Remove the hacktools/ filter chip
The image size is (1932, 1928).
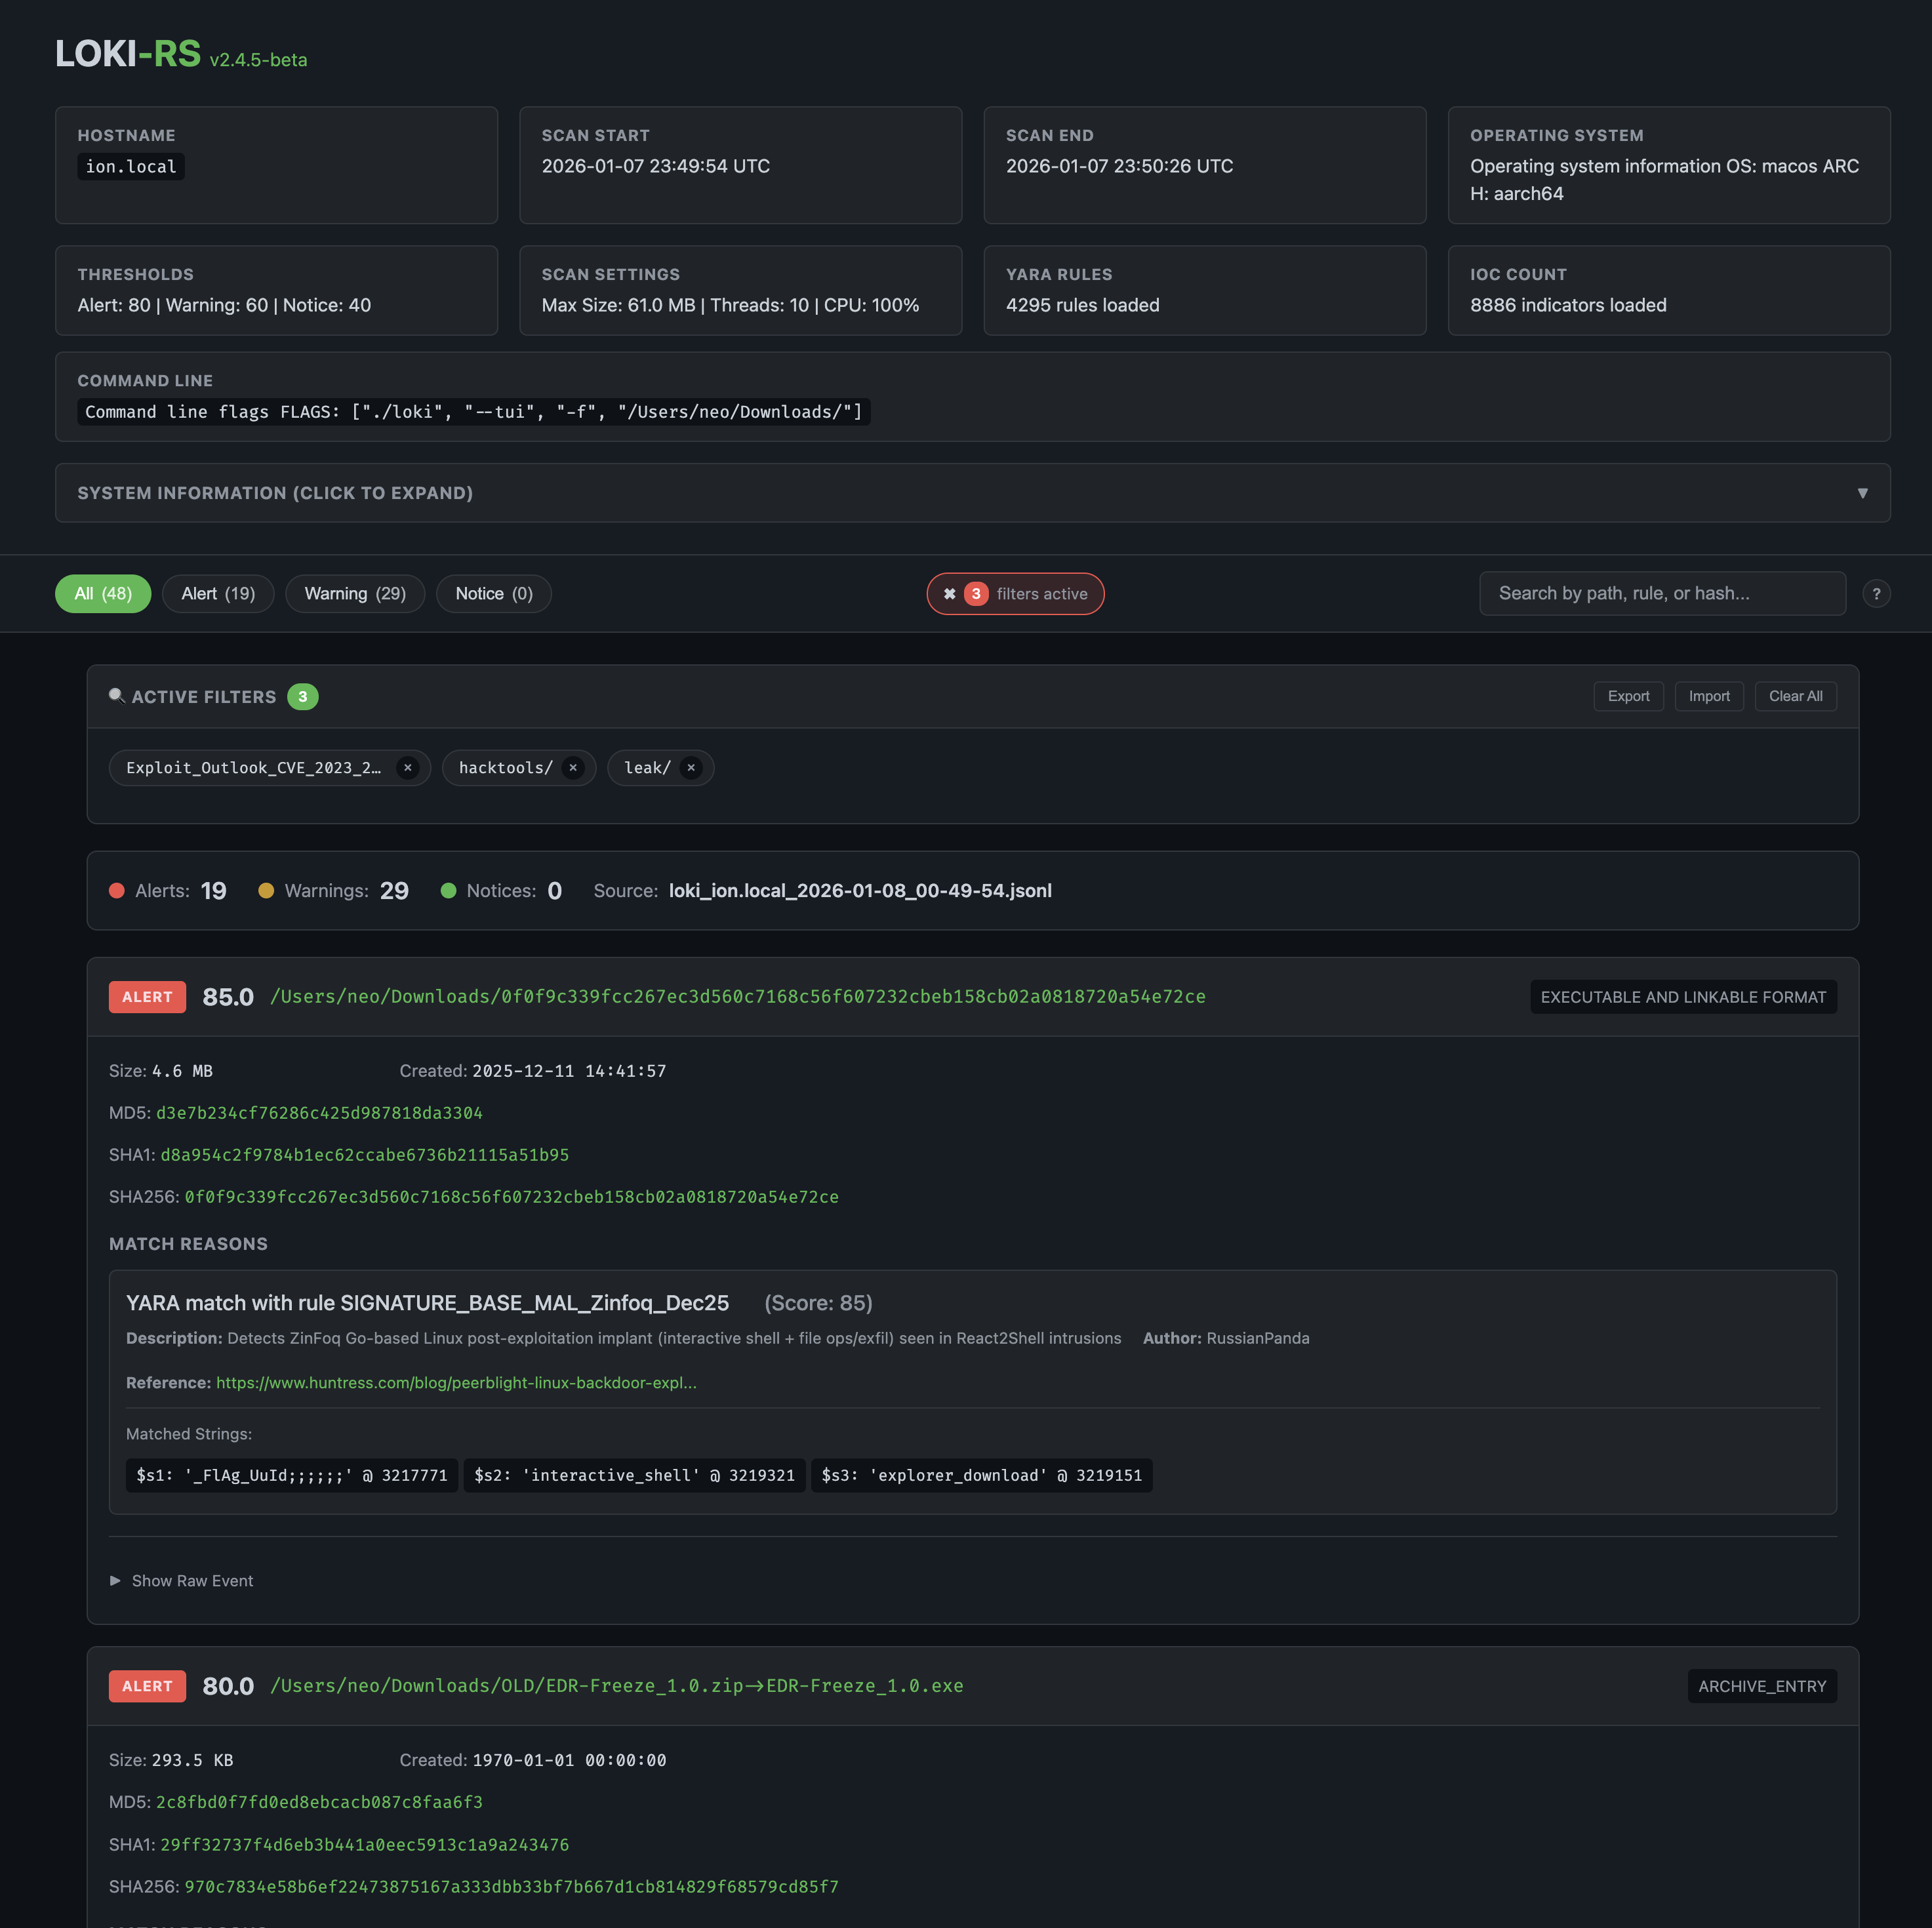click(573, 767)
